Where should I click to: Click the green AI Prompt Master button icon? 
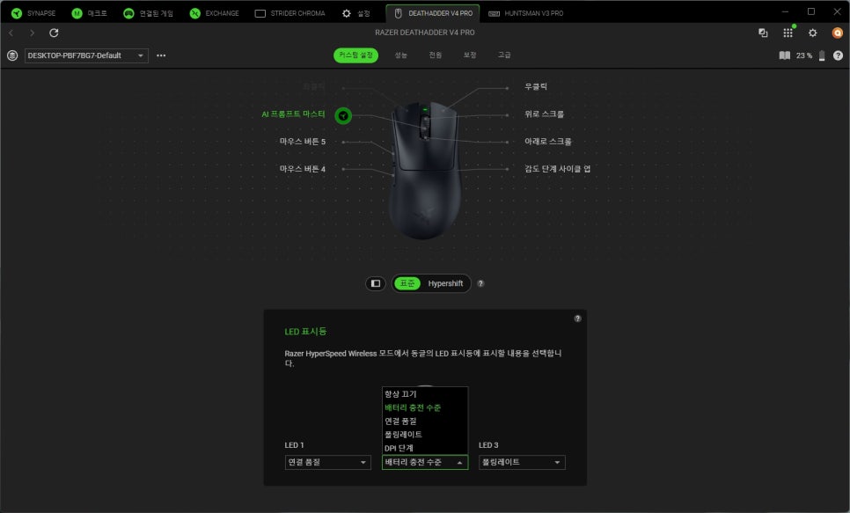343,115
